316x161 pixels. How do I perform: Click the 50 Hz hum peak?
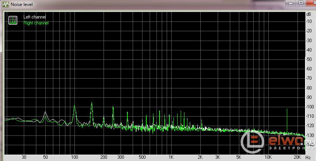[45, 112]
